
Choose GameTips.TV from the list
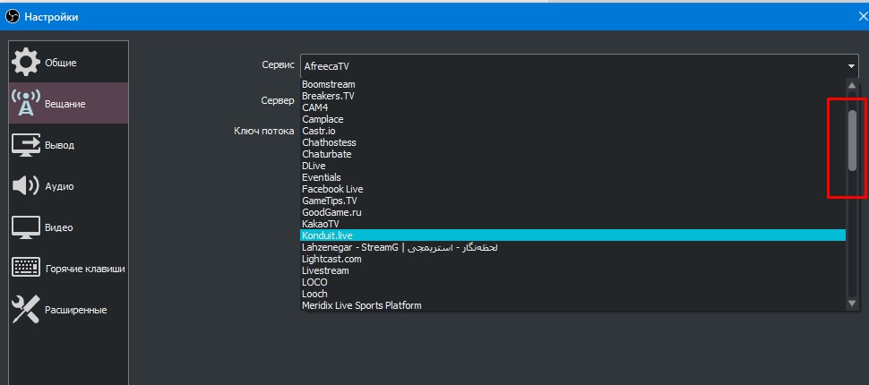(572, 201)
